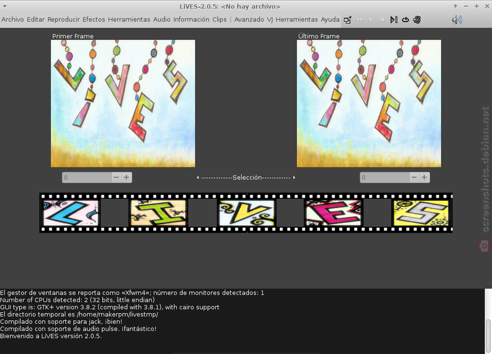Open the Herramientas menu beside Efectos
492x354 pixels.
[129, 20]
